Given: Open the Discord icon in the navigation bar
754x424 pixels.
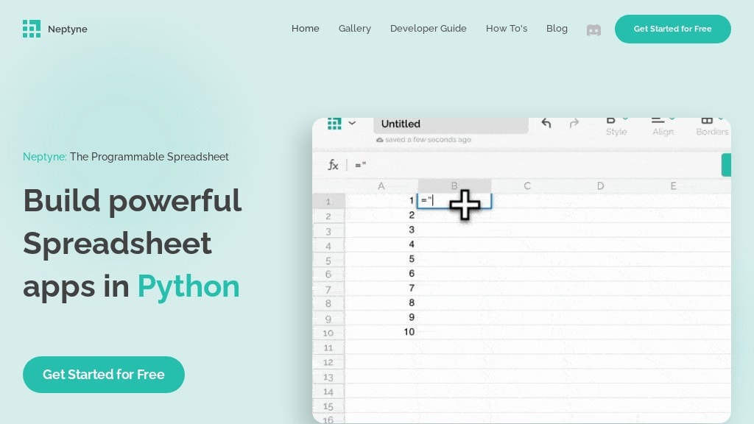Looking at the screenshot, I should (x=593, y=29).
